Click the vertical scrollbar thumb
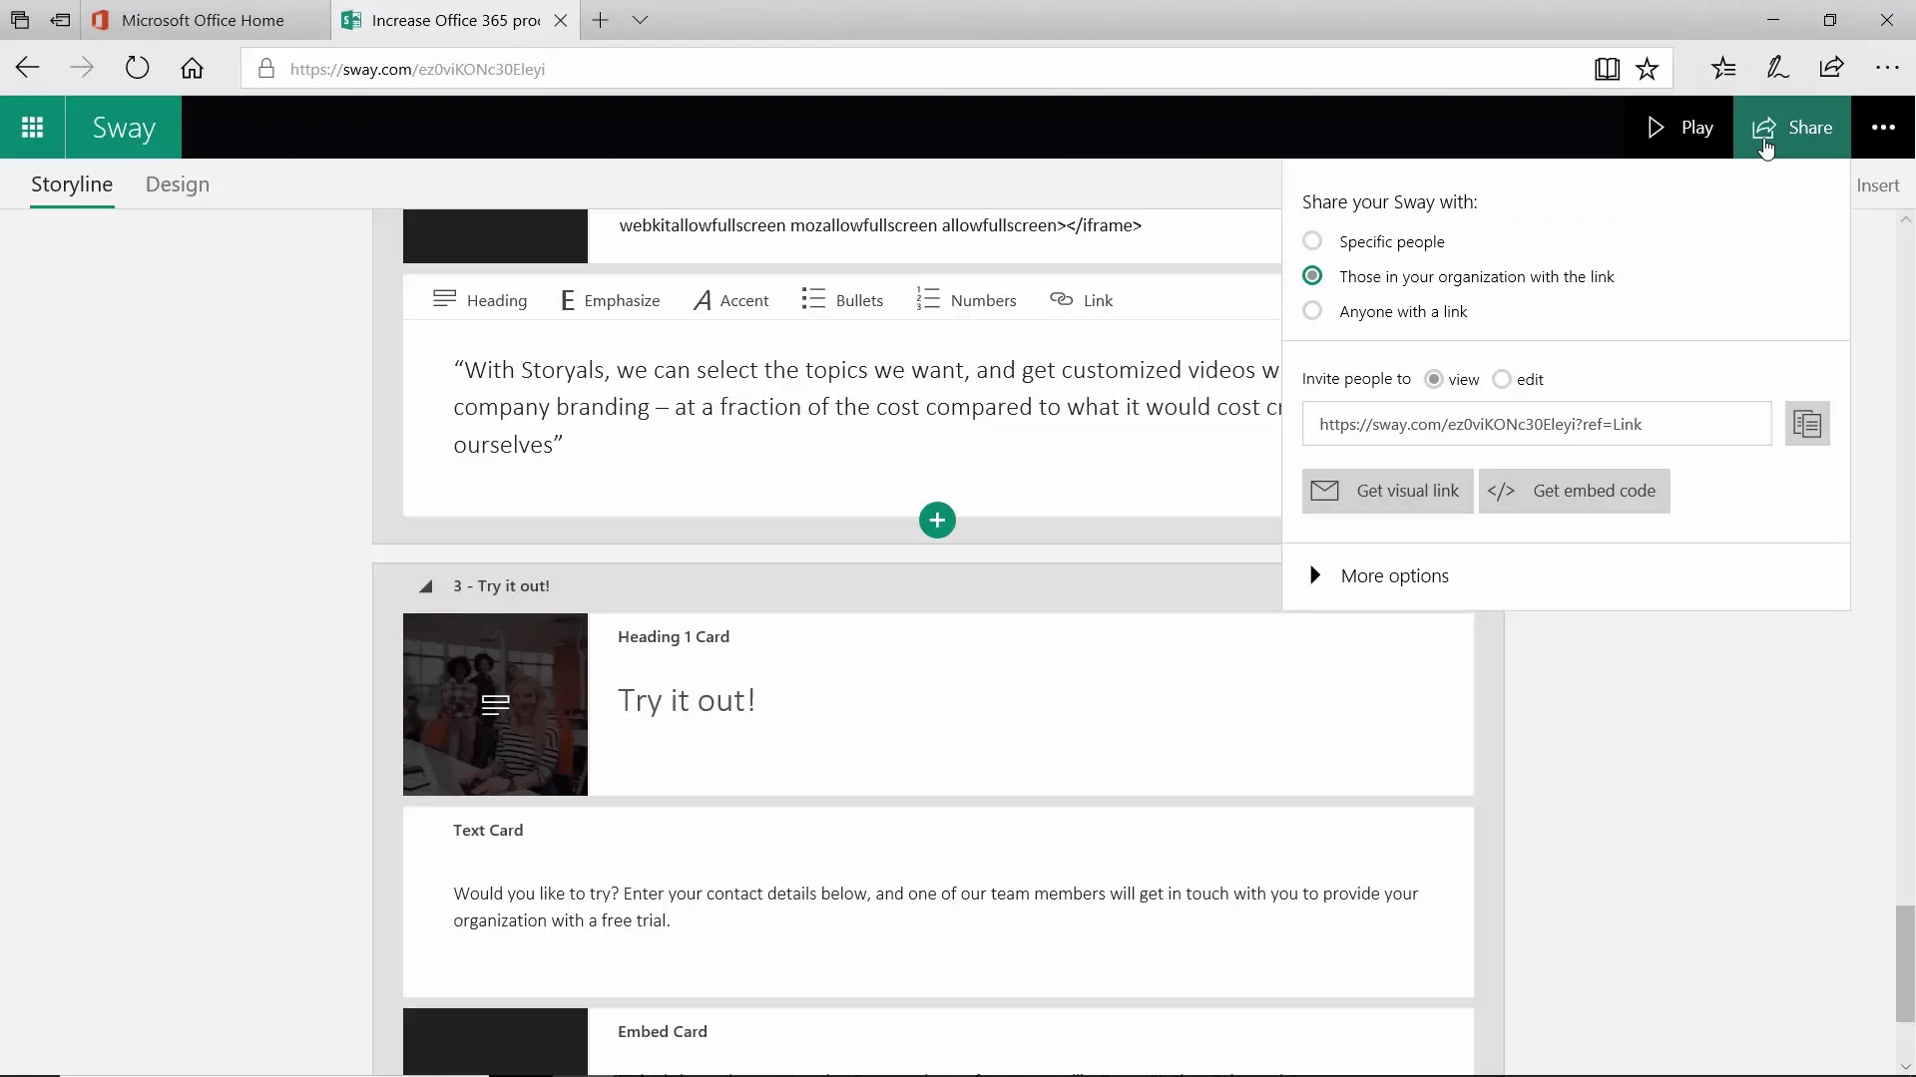This screenshot has height=1077, width=1916. pos(1906,963)
